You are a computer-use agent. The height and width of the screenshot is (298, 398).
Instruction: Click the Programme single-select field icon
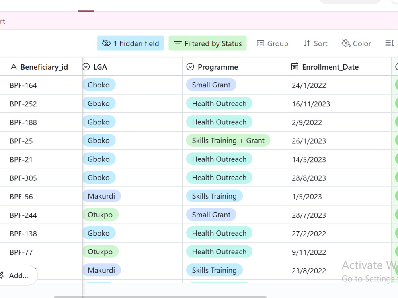tap(190, 67)
